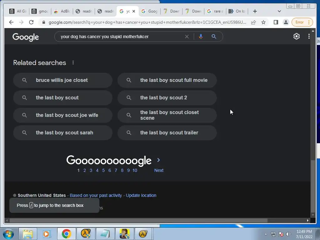Screen dimensions: 320x240
Task: Open Windows Explorer from the taskbar
Action: click(x=28, y=234)
